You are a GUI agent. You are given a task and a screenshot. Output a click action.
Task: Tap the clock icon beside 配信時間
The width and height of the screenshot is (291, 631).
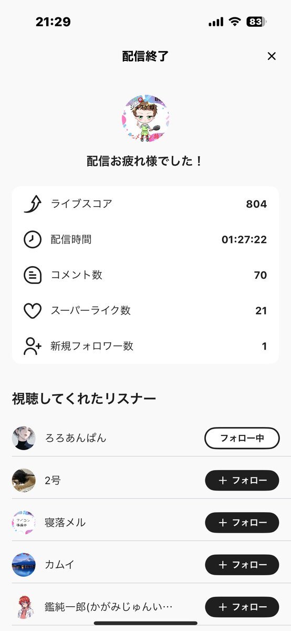[33, 239]
